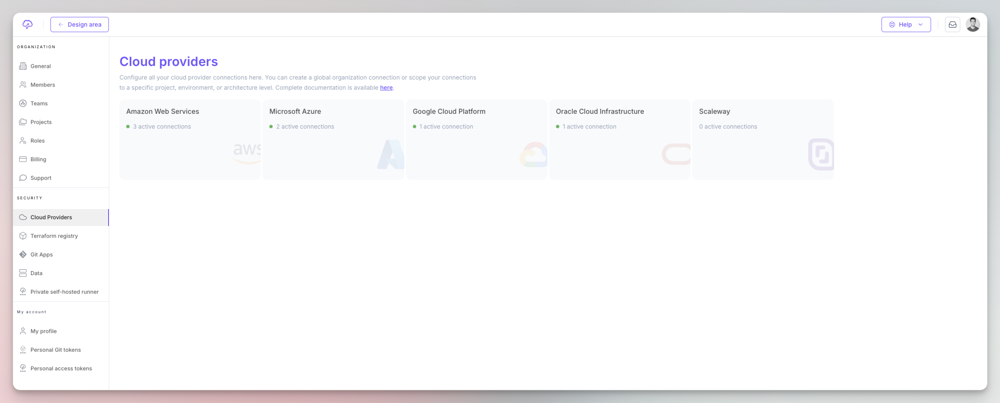
Task: Select Cloud Providers sidebar label
Action: click(51, 217)
